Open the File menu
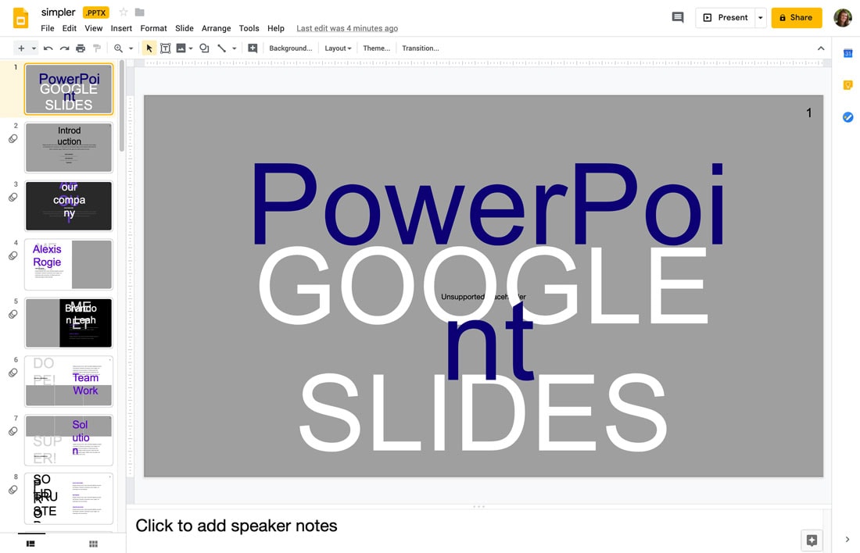Viewport: 860px width, 553px height. tap(48, 28)
